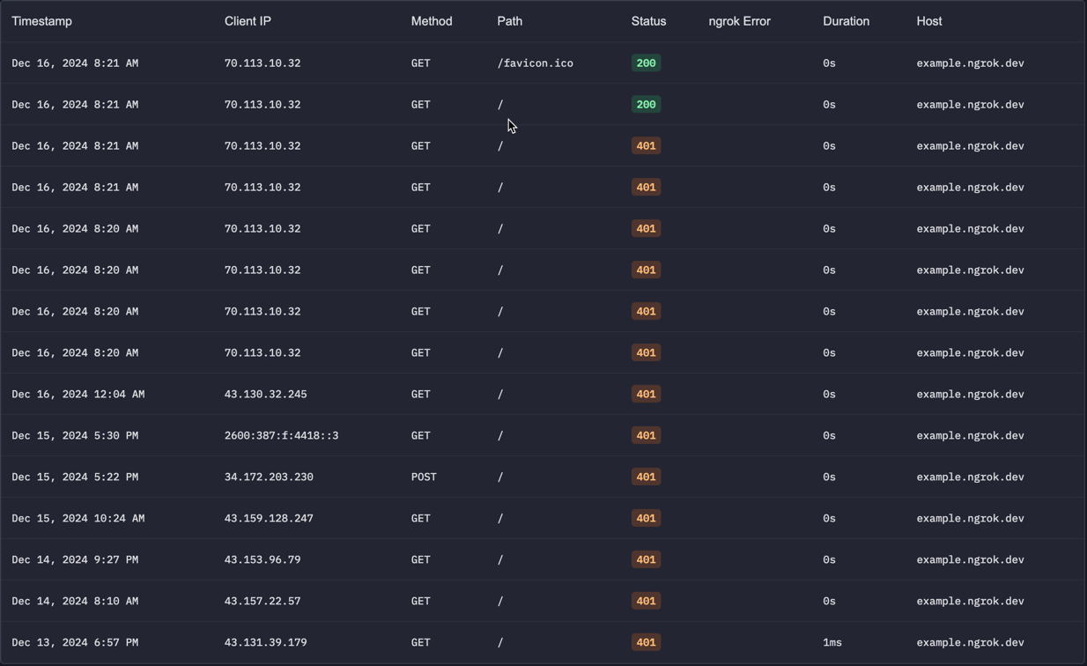1087x666 pixels.
Task: Click the Status column header
Action: click(x=648, y=21)
